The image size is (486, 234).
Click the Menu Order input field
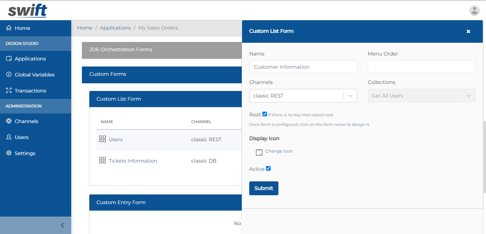[x=421, y=67]
